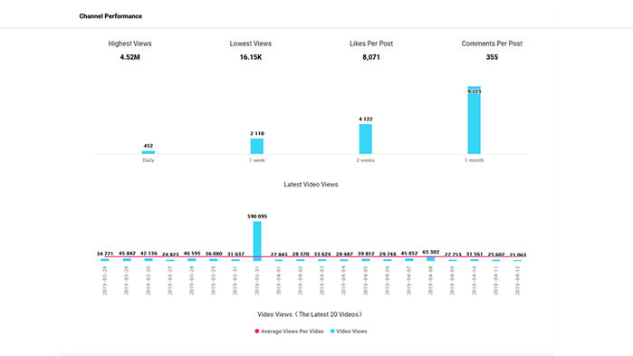Click the Likes Per Post label
This screenshot has width=633, height=356.
[371, 43]
